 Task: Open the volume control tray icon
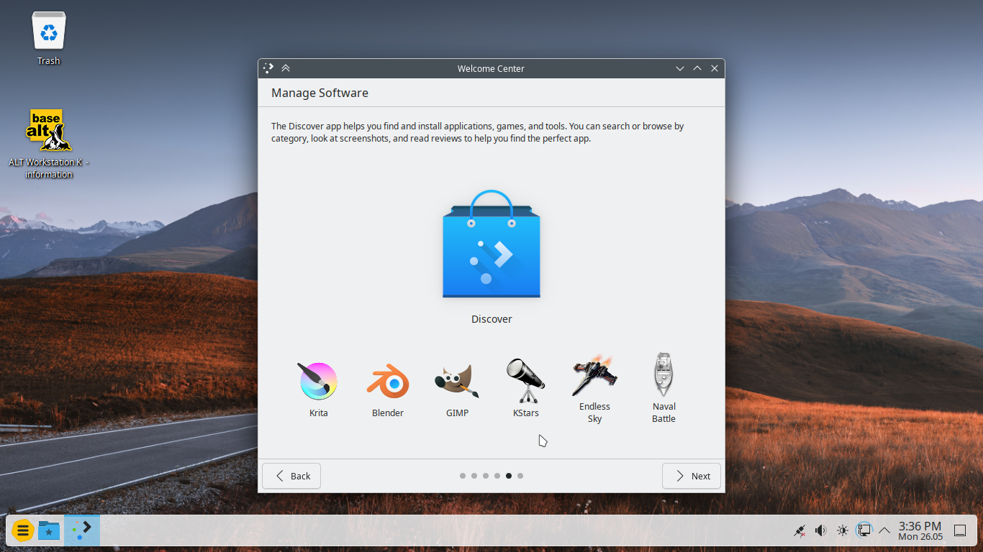pyautogui.click(x=820, y=530)
